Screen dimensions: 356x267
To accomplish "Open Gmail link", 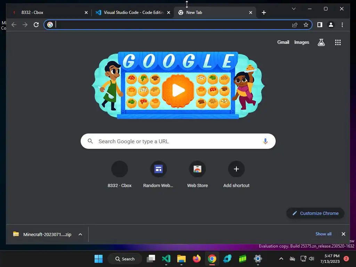I will (x=283, y=42).
